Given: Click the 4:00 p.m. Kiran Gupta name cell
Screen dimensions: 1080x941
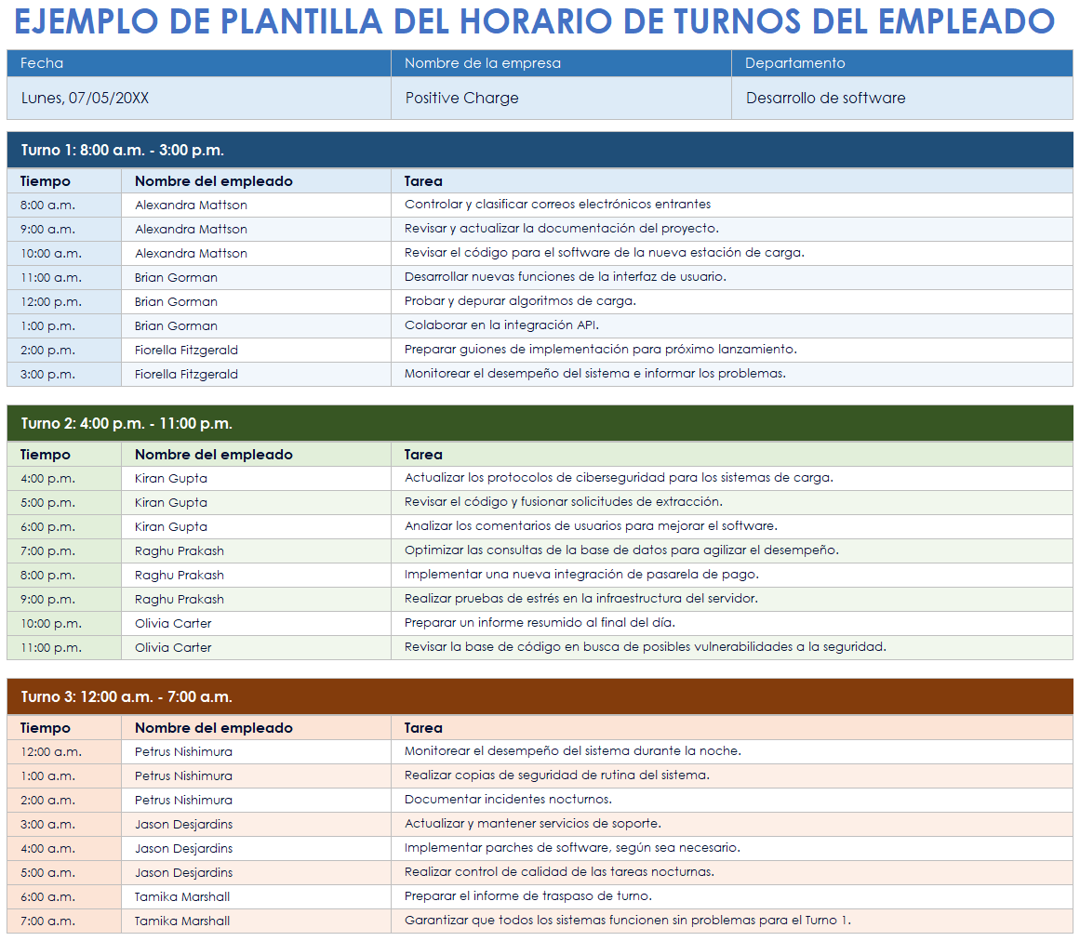Looking at the screenshot, I should click(x=171, y=478).
